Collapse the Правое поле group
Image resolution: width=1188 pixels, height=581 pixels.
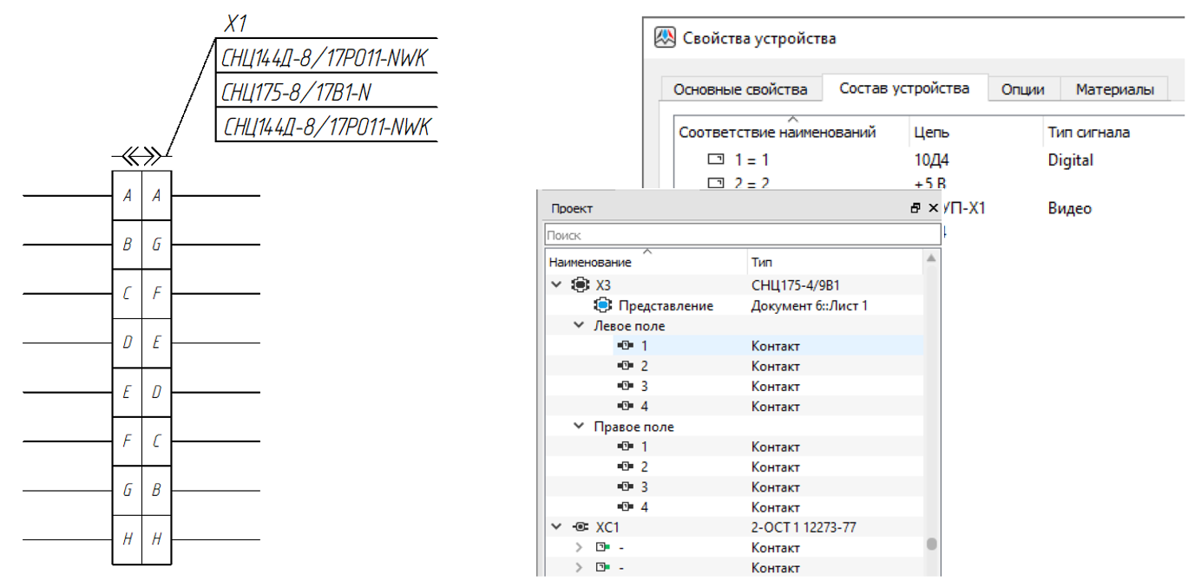coord(579,427)
